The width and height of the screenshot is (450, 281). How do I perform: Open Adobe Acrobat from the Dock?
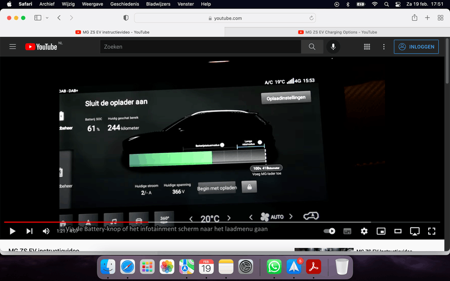click(x=313, y=267)
